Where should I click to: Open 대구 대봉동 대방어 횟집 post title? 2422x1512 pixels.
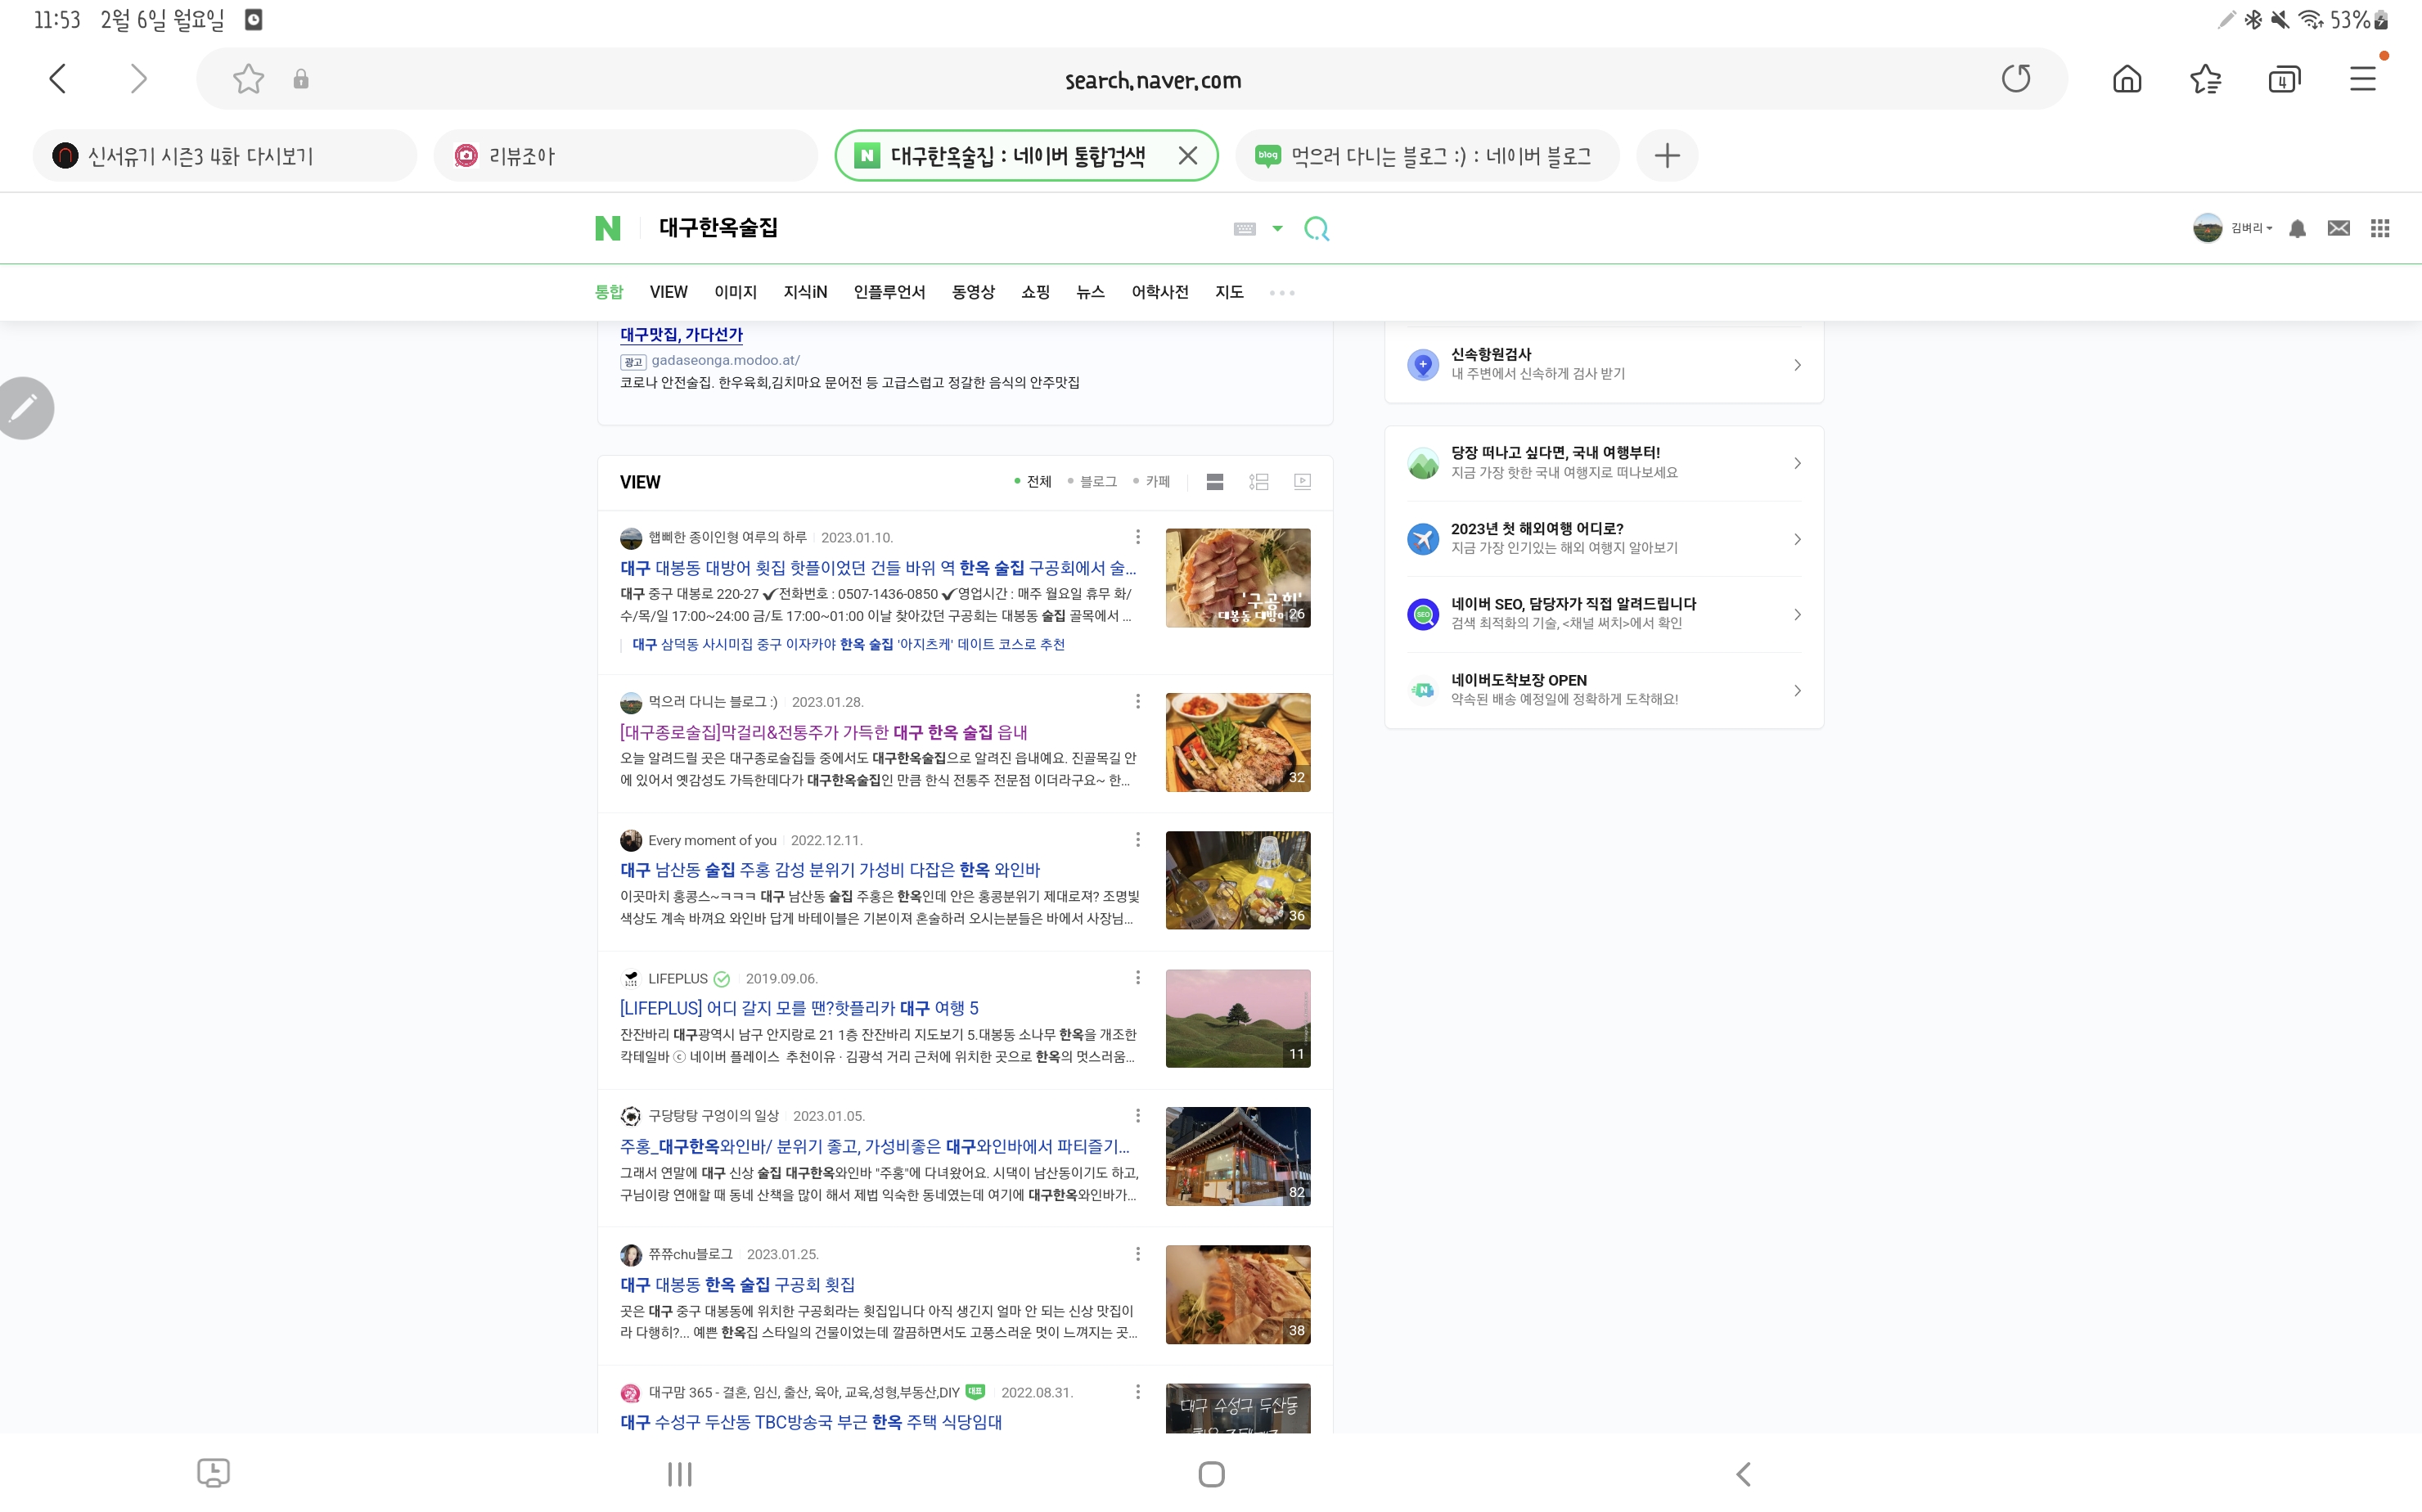[878, 568]
